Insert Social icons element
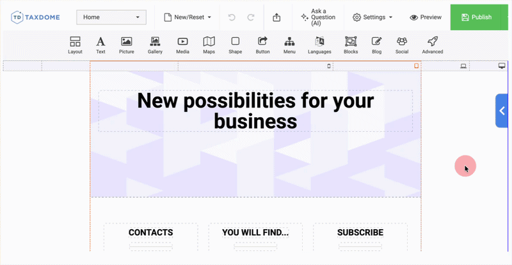 tap(402, 45)
